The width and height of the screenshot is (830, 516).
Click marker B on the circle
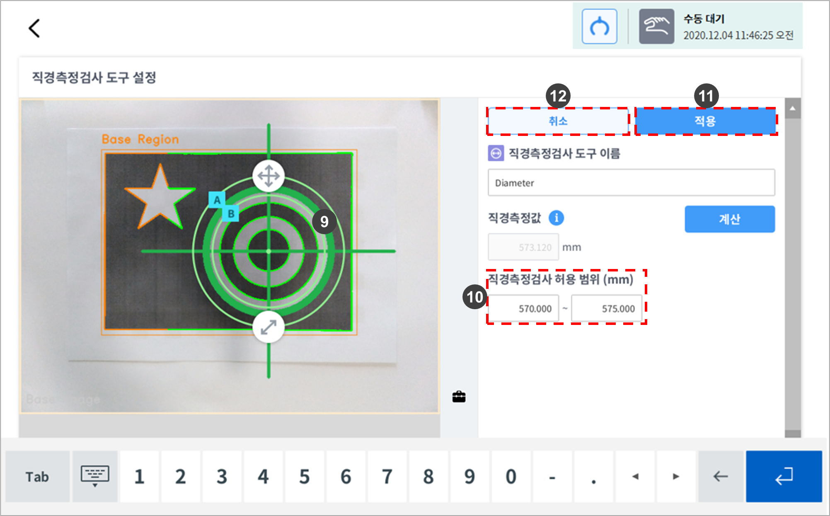[231, 214]
